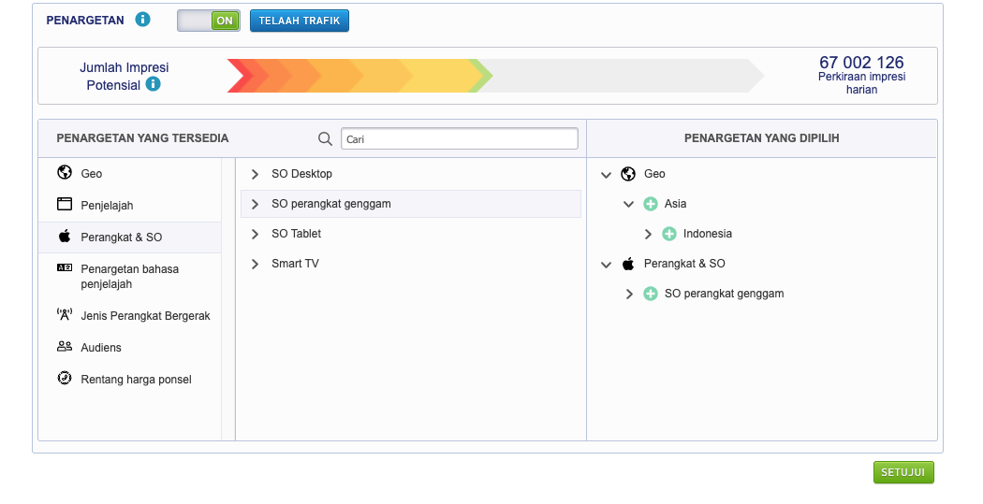Click info icon next to Jumlah Impresi Potensial
The height and width of the screenshot is (504, 983).
coord(153,84)
